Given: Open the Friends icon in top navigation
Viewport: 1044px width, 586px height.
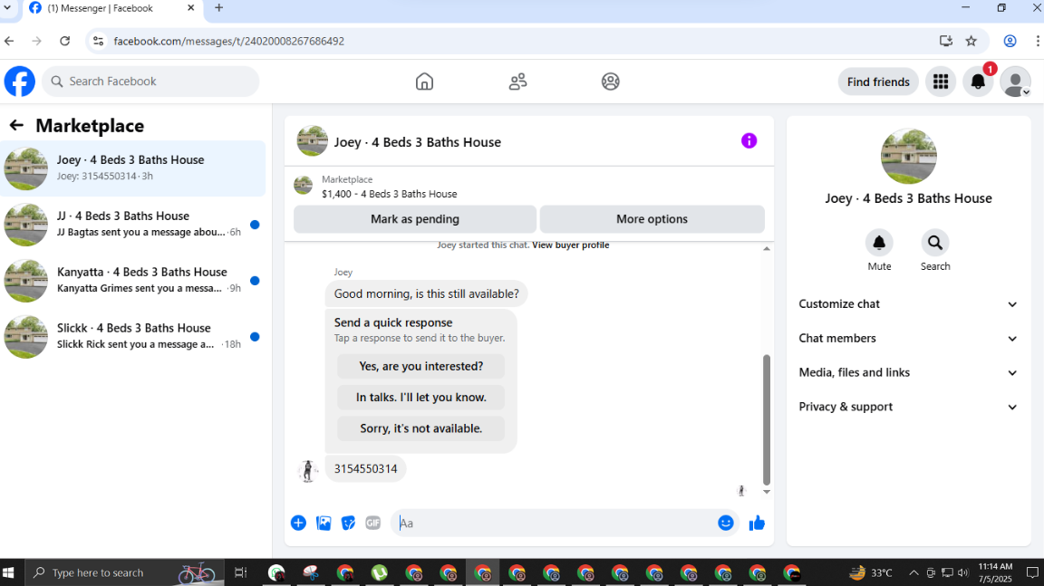Looking at the screenshot, I should pos(518,82).
